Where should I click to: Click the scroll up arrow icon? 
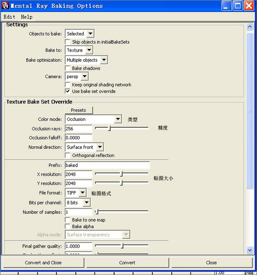pos(250,27)
